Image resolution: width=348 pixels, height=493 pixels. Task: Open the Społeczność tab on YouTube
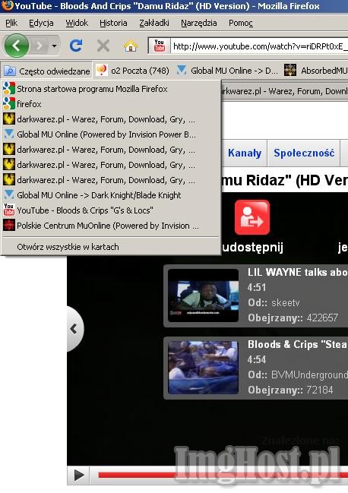(x=304, y=153)
